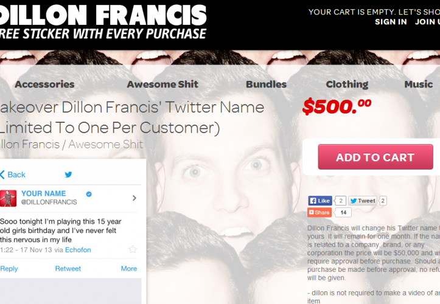Click the Reply link under the tweet

click(x=9, y=269)
